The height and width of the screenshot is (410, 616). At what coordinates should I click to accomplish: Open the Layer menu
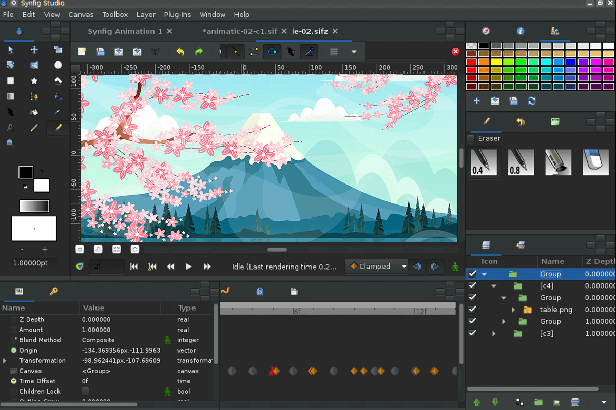pyautogui.click(x=146, y=14)
